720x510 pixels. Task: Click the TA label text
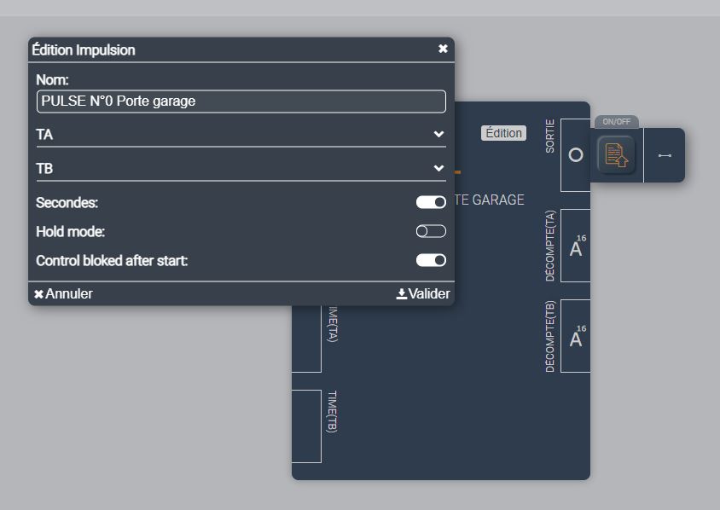click(44, 135)
